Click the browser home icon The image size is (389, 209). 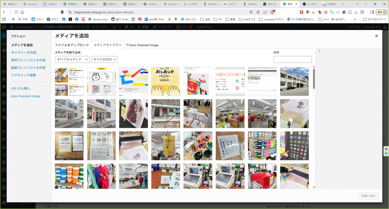23,12
